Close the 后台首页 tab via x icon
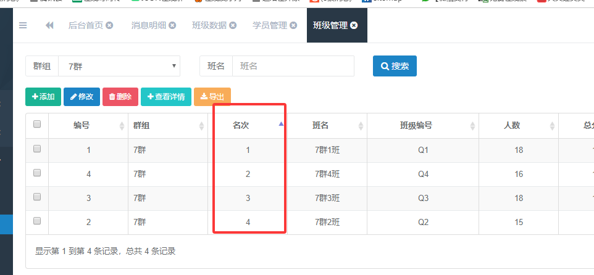594x275 pixels. [109, 25]
